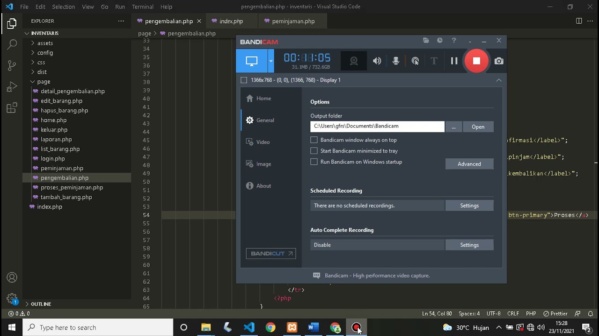Open Bandicam output folder icon in title bar
Screen dimensions: 599x336
click(x=426, y=41)
